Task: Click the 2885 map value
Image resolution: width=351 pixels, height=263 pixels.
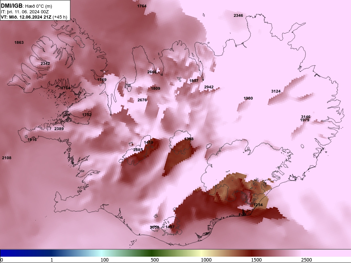Action: point(138,150)
